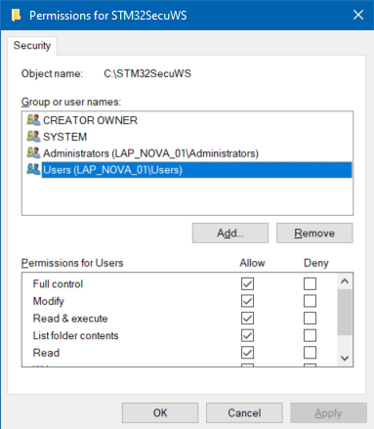The height and width of the screenshot is (429, 374).
Task: Check Deny for Modify permission
Action: point(310,301)
